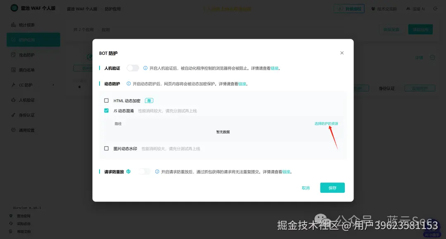Open 技术交流群 in the header
Image resolution: width=446 pixels, height=239 pixels.
pyautogui.click(x=384, y=9)
